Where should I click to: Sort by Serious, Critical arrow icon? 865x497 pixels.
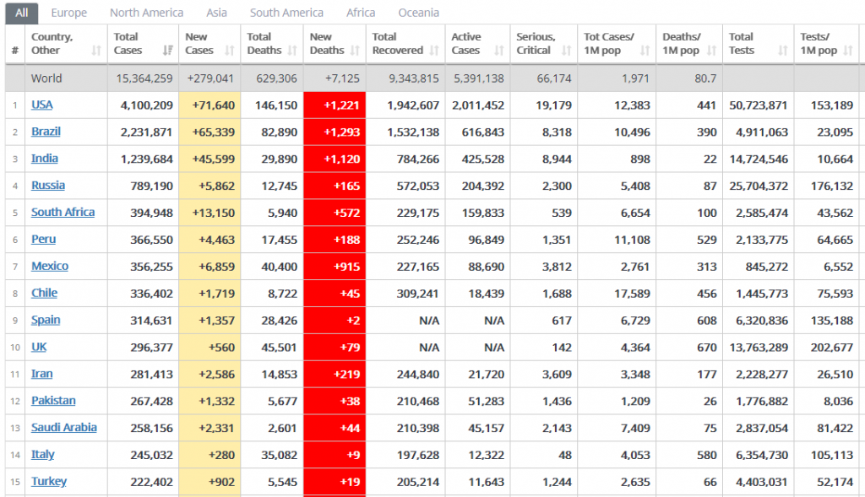coord(566,51)
